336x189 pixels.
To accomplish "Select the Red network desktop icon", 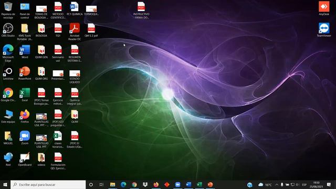I will [8, 159].
